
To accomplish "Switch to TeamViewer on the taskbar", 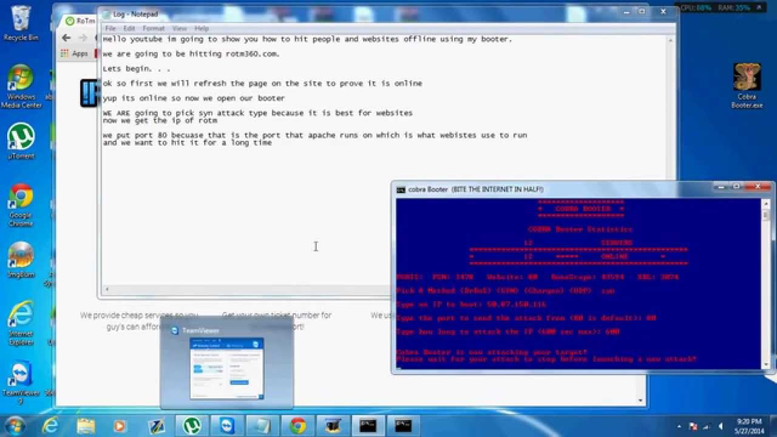I will click(228, 425).
